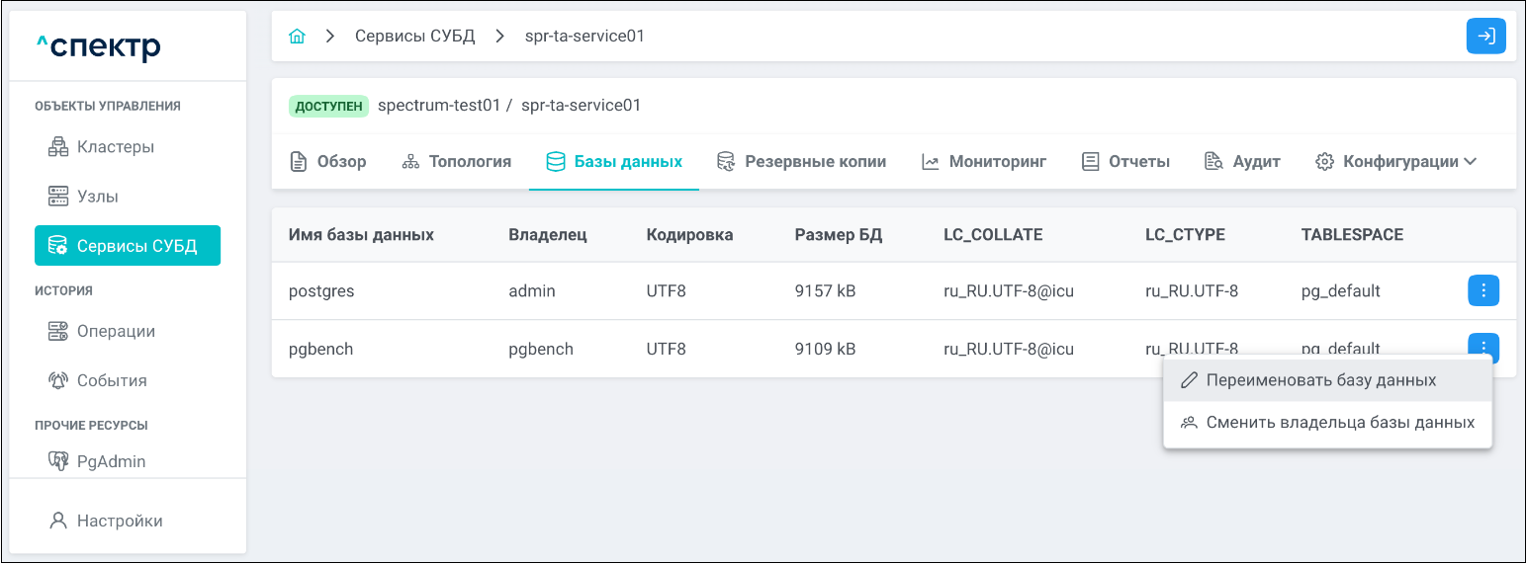The height and width of the screenshot is (564, 1527).
Task: Click the postgres database row name
Action: coord(321,291)
